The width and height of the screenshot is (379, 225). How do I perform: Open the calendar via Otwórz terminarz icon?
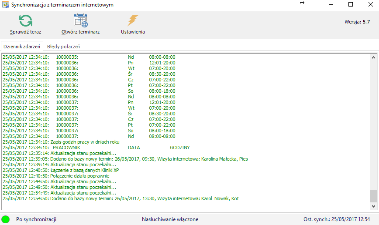tap(80, 20)
